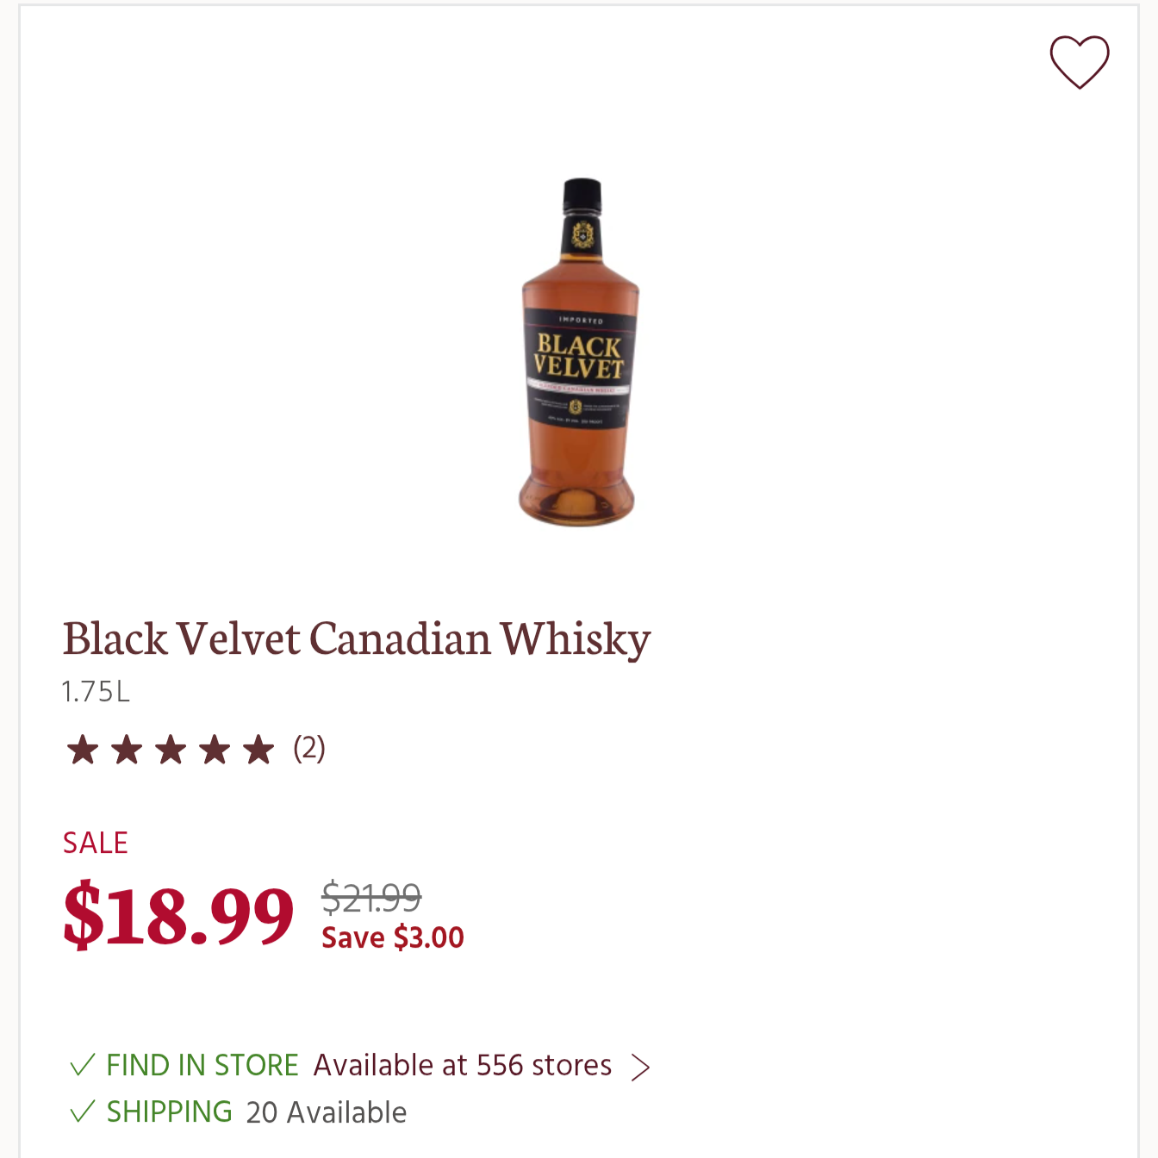Select the FIND IN STORE link
Screen dimensions: 1158x1158
coord(202,1066)
